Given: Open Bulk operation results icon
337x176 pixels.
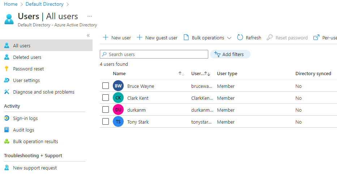Looking at the screenshot, I should click(x=7, y=141).
